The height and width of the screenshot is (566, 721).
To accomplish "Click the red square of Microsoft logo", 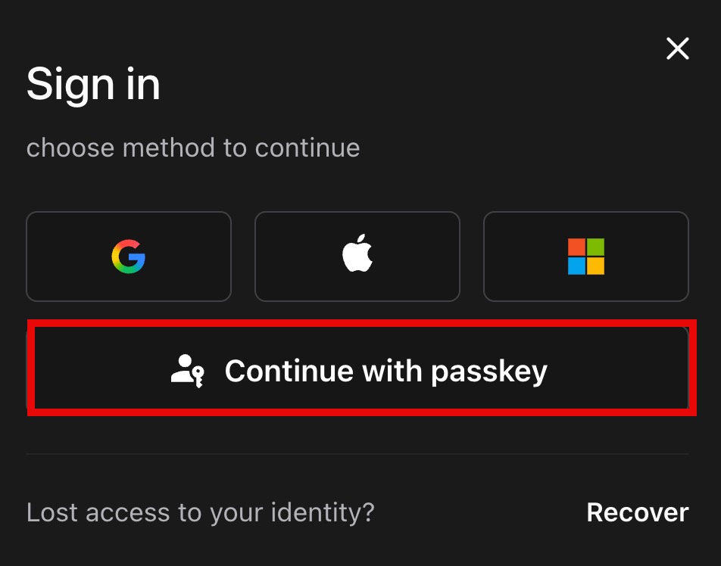I will (576, 247).
